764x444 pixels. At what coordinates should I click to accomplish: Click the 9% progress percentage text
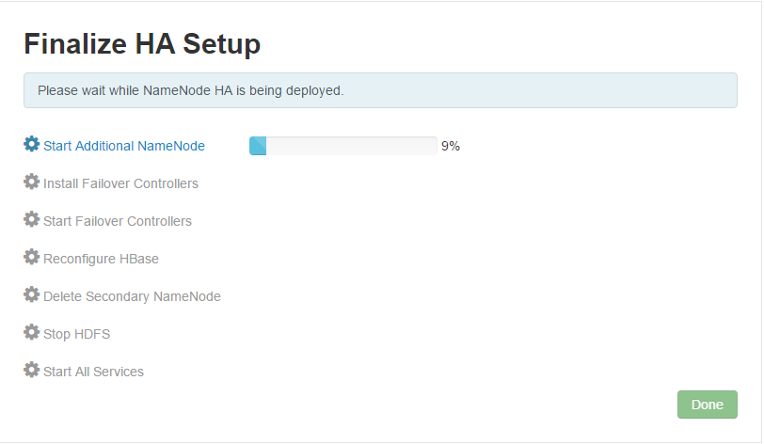click(x=451, y=146)
